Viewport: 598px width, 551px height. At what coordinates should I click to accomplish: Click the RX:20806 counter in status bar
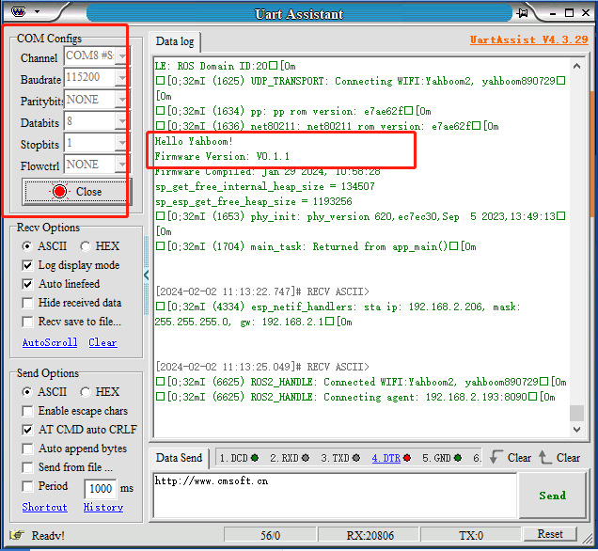pos(370,535)
